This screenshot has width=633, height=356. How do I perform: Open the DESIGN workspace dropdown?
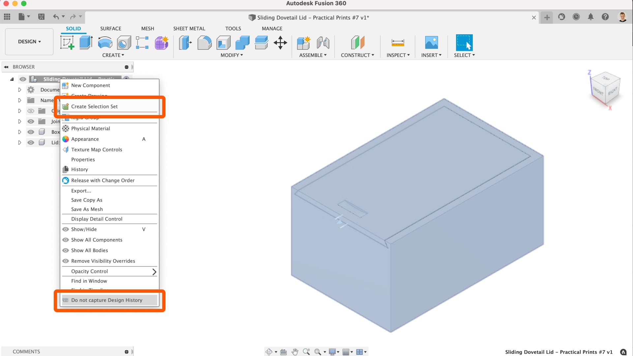[x=29, y=42]
